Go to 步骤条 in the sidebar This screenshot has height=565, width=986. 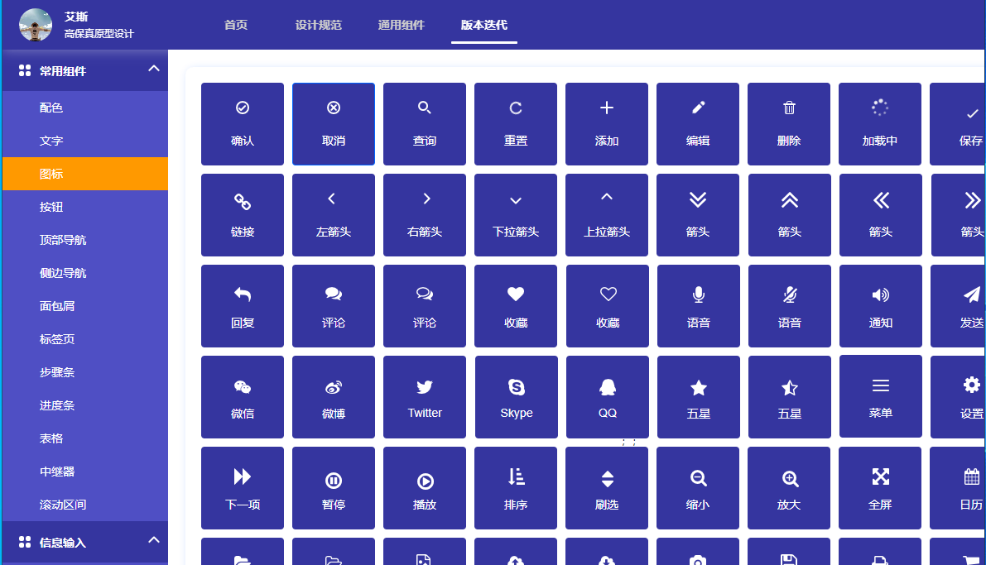click(85, 372)
